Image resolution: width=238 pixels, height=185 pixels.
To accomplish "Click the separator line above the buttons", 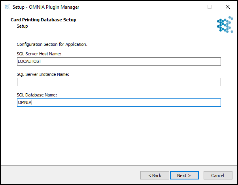I will (x=119, y=165).
